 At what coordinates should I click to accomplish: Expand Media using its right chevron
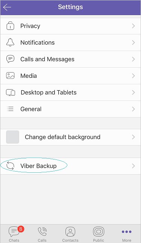(133, 76)
